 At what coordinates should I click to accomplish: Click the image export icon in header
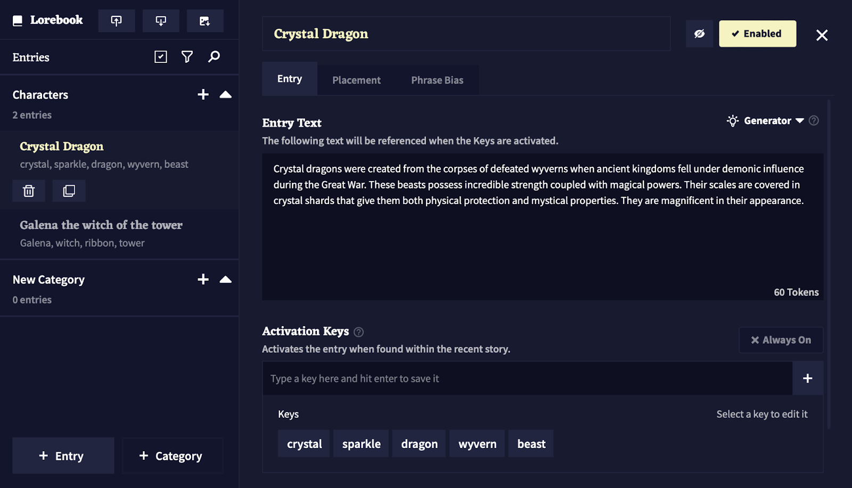[x=204, y=21]
